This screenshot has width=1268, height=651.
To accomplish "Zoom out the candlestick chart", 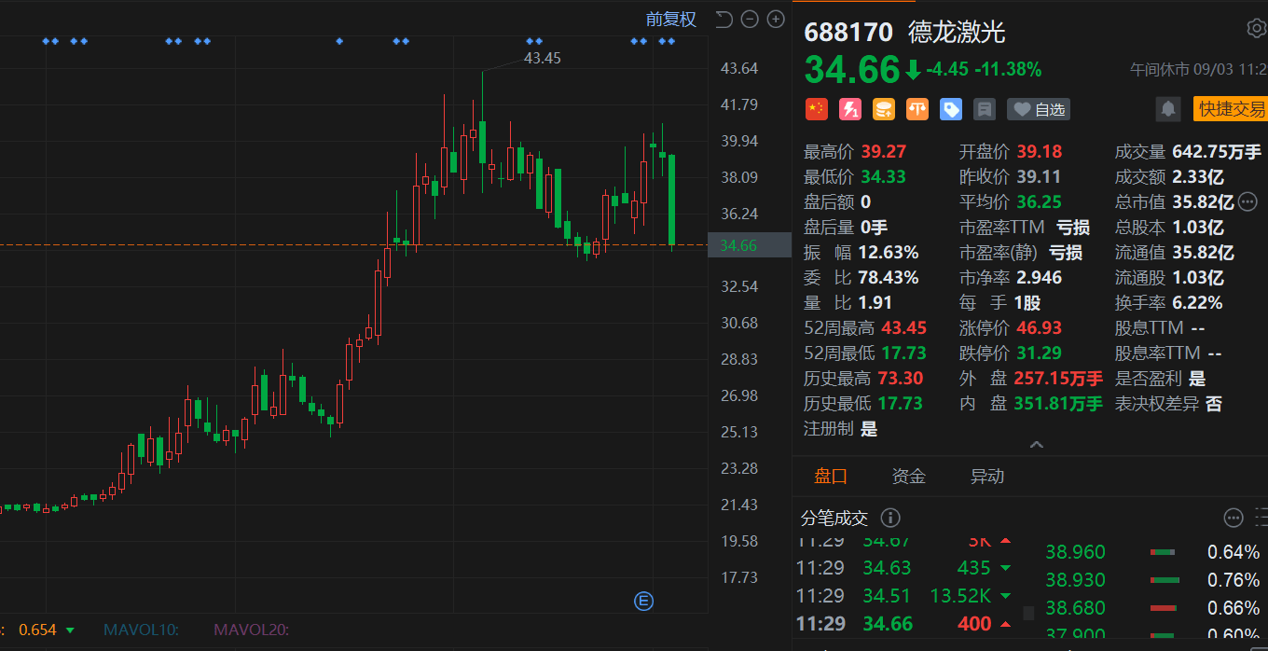I will coord(750,19).
